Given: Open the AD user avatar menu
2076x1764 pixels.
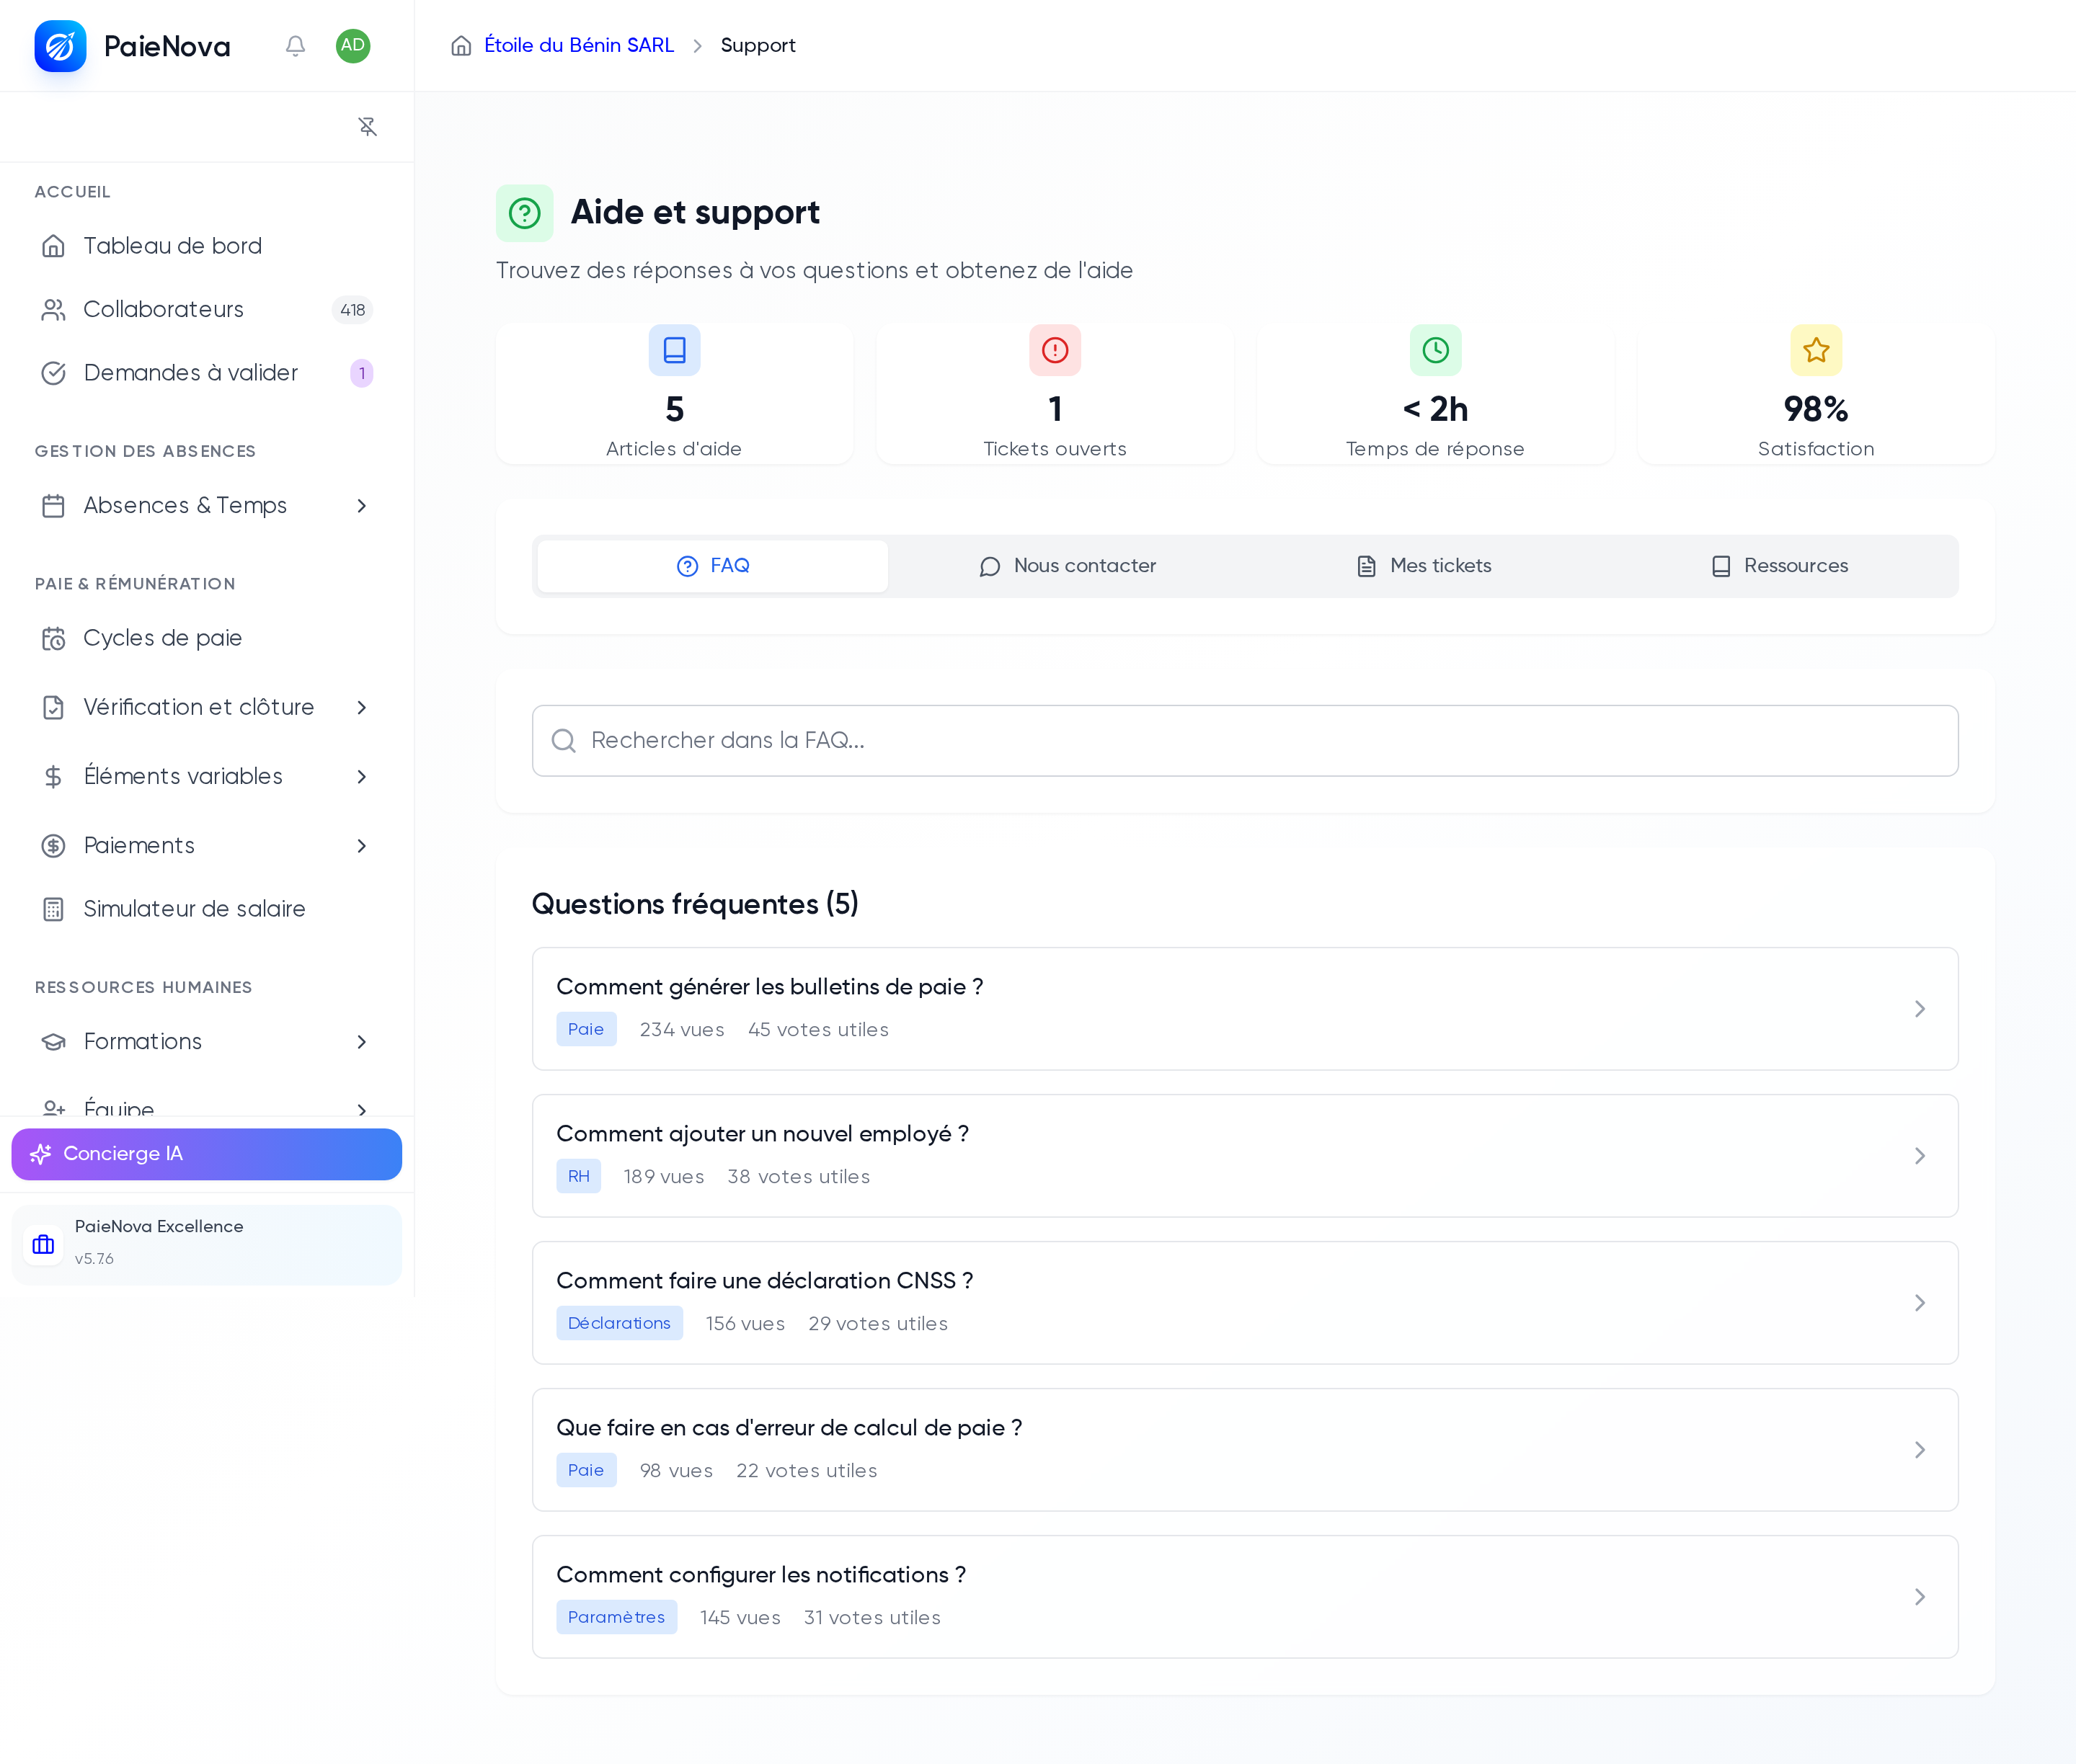Looking at the screenshot, I should click(353, 46).
